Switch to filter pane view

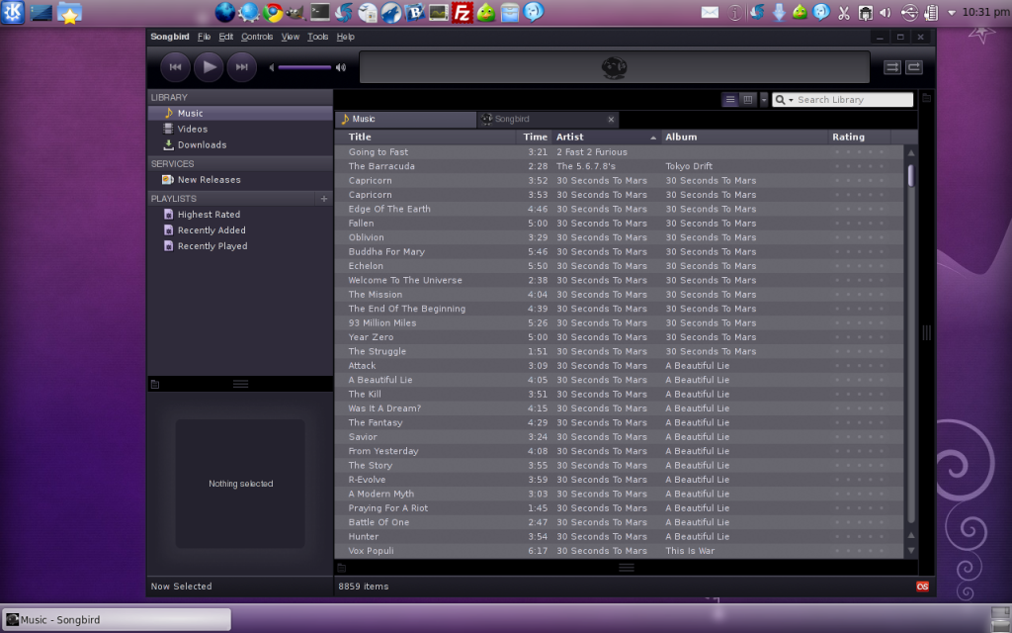click(748, 100)
